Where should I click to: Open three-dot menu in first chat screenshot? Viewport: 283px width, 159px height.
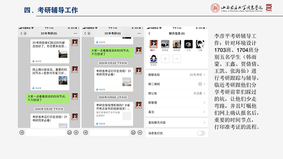(x=76, y=34)
